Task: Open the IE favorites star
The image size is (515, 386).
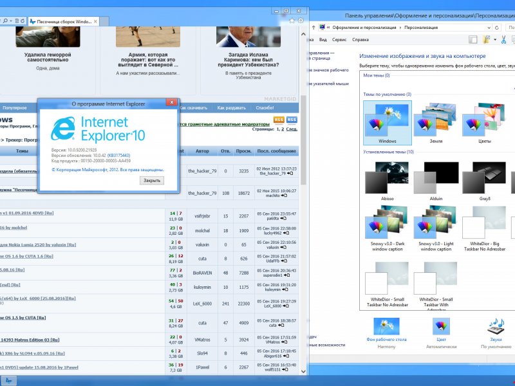Action: tap(292, 21)
